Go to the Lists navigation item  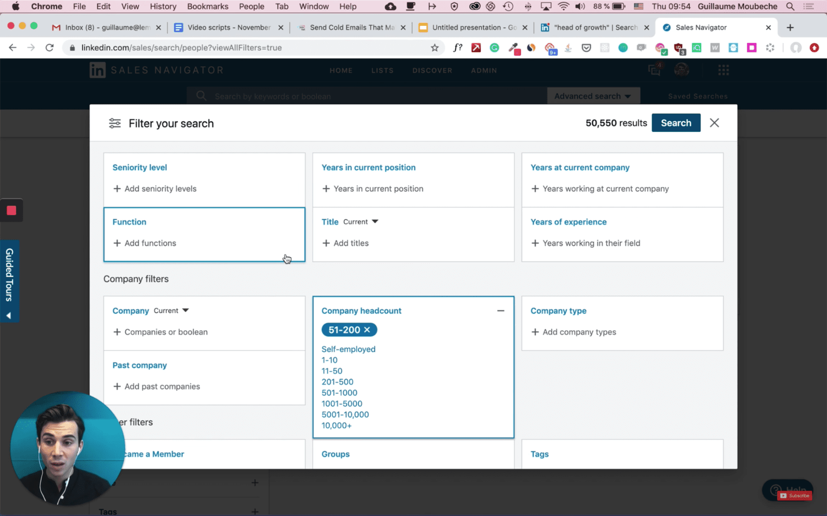(x=382, y=70)
